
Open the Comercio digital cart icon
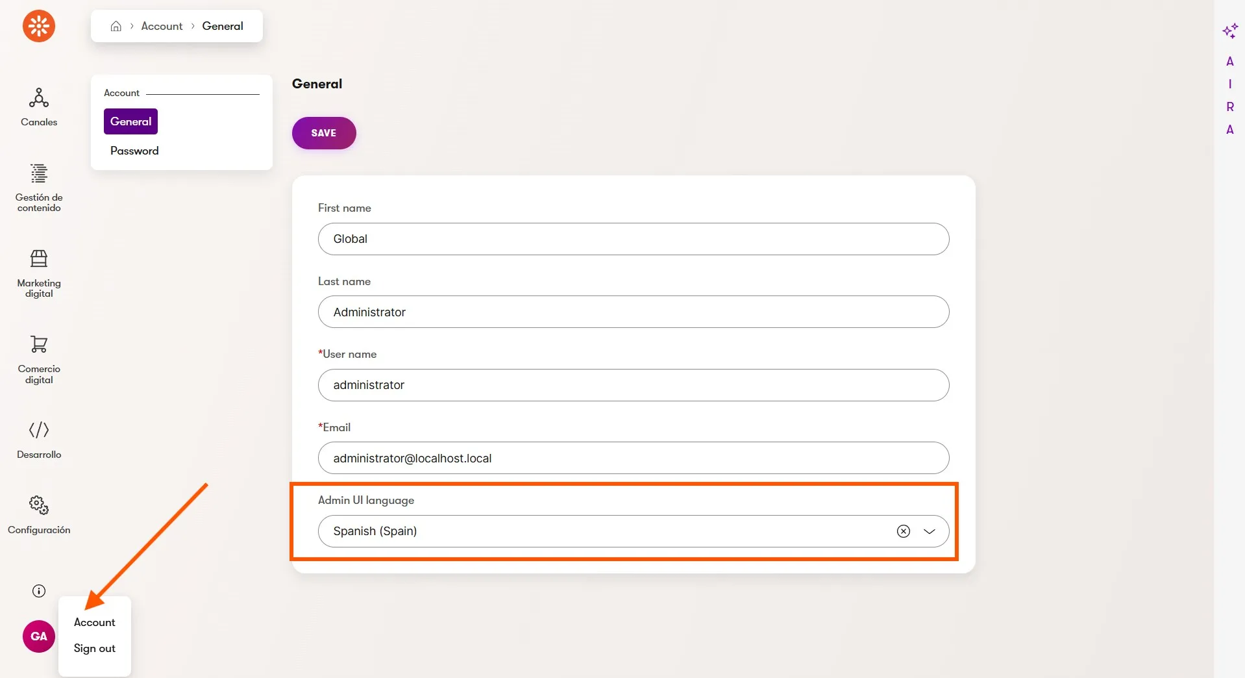point(39,344)
